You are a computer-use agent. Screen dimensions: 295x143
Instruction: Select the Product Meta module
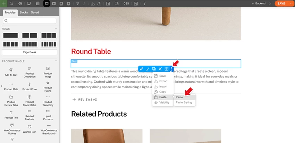tap(11, 86)
